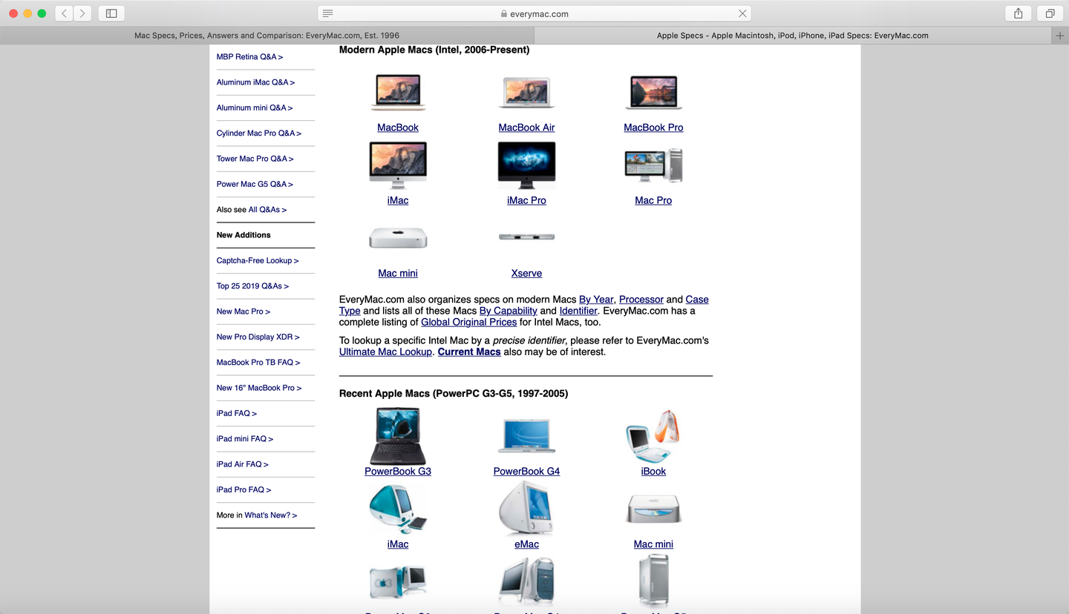This screenshot has height=614, width=1069.
Task: Open Global Original Prices link
Action: [x=469, y=322]
